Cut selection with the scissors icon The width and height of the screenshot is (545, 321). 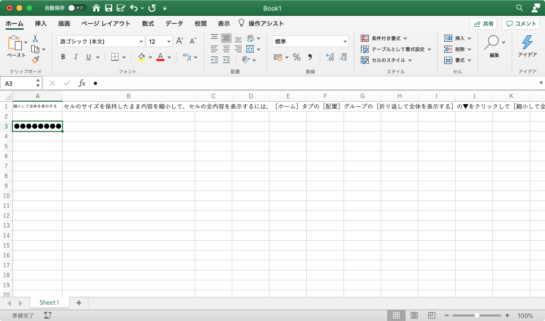(x=35, y=38)
